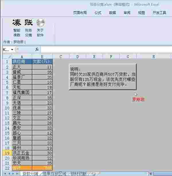Select the cell containing 三月
The width and height of the screenshot is (172, 176).
point(22,143)
